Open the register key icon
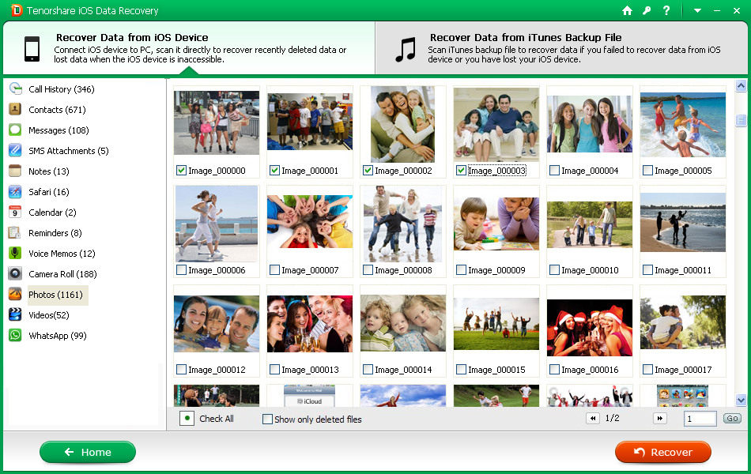The width and height of the screenshot is (751, 474). point(647,10)
